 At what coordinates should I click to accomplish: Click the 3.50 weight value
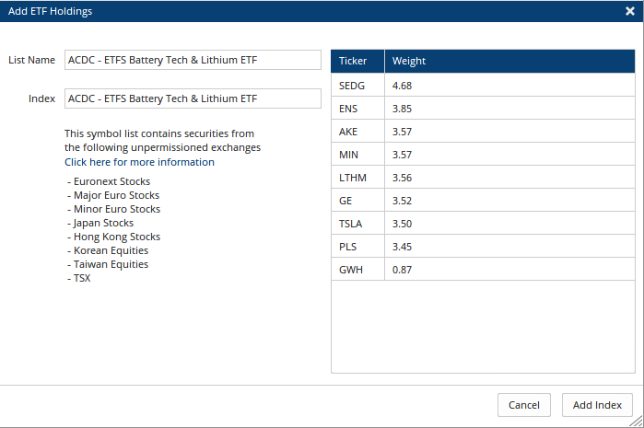pyautogui.click(x=402, y=224)
